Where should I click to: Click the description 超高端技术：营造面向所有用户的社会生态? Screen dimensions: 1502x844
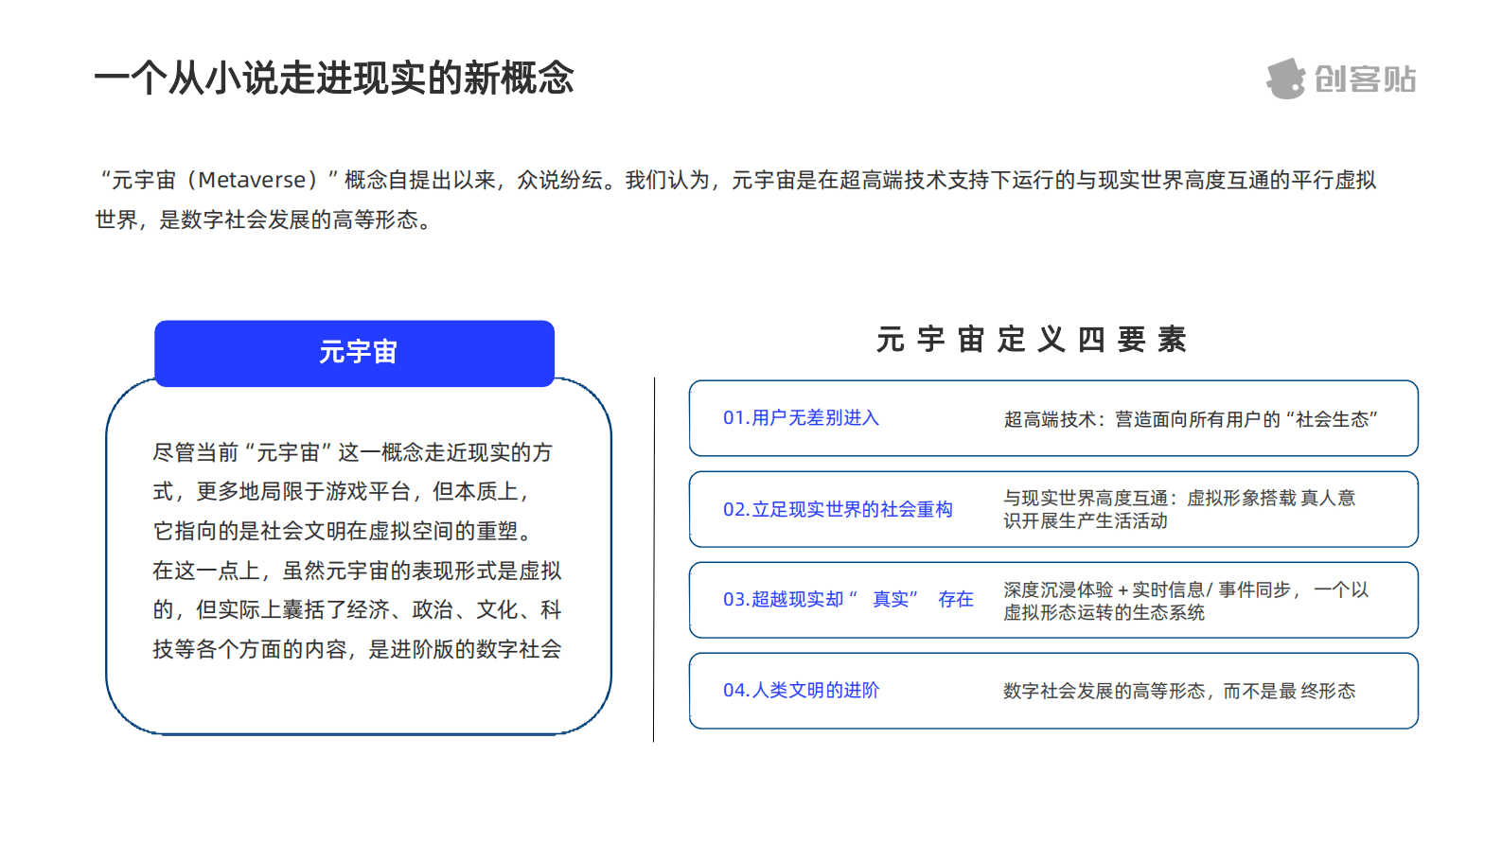(x=1190, y=419)
